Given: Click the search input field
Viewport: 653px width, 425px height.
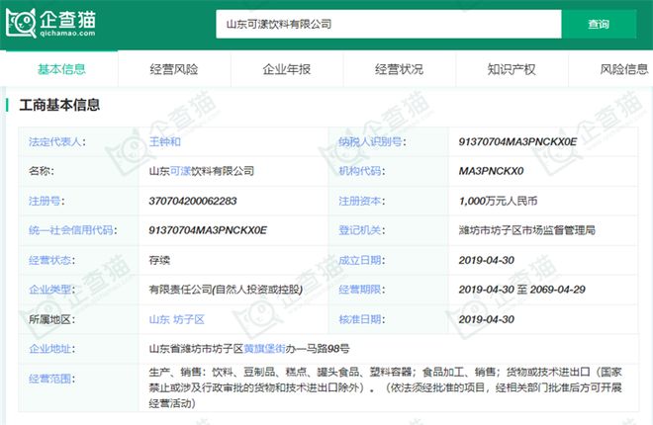Looking at the screenshot, I should [x=389, y=24].
